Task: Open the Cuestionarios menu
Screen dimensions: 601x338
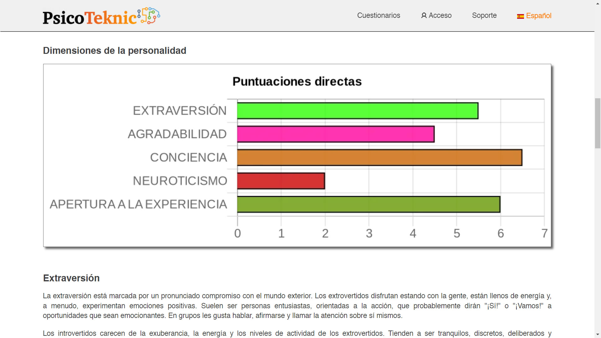Action: pos(378,15)
